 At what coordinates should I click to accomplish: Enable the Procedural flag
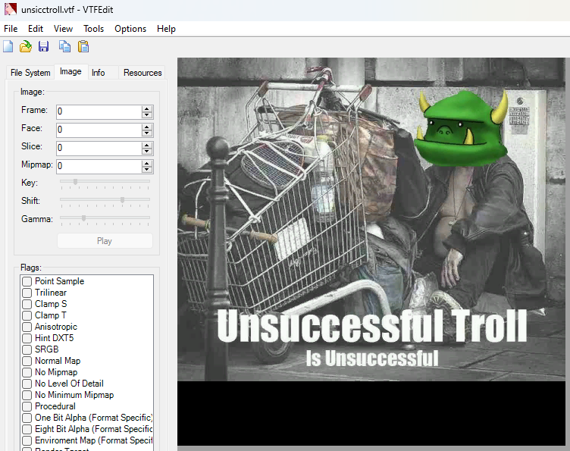coord(27,406)
